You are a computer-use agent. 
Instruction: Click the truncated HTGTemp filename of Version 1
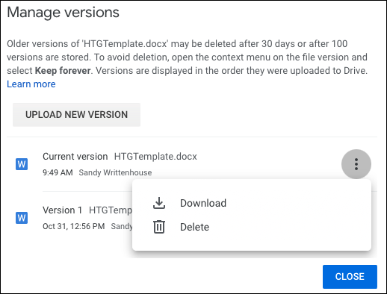[x=111, y=210]
